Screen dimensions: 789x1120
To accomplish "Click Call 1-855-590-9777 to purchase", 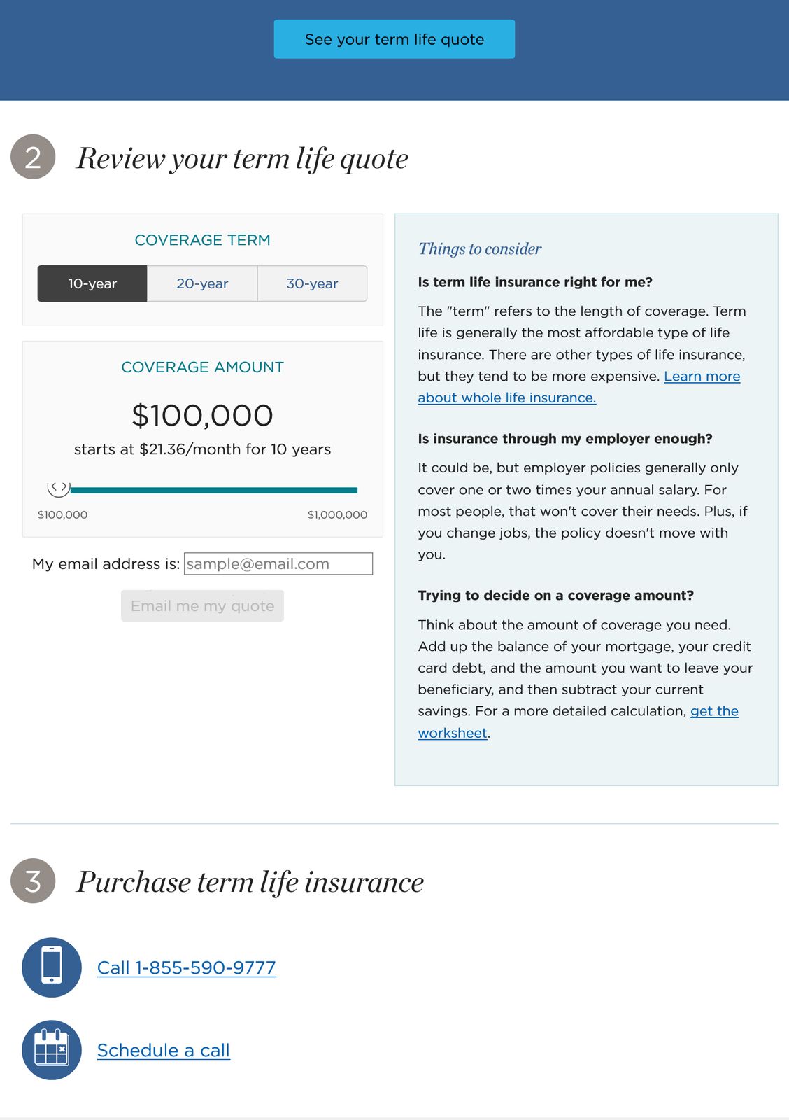I will click(187, 967).
